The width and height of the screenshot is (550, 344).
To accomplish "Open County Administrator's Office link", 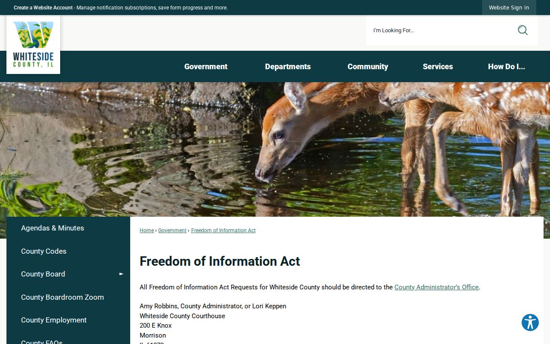I will tap(437, 287).
